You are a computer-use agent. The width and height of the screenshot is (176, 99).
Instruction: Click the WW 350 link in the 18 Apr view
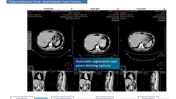(77, 70)
